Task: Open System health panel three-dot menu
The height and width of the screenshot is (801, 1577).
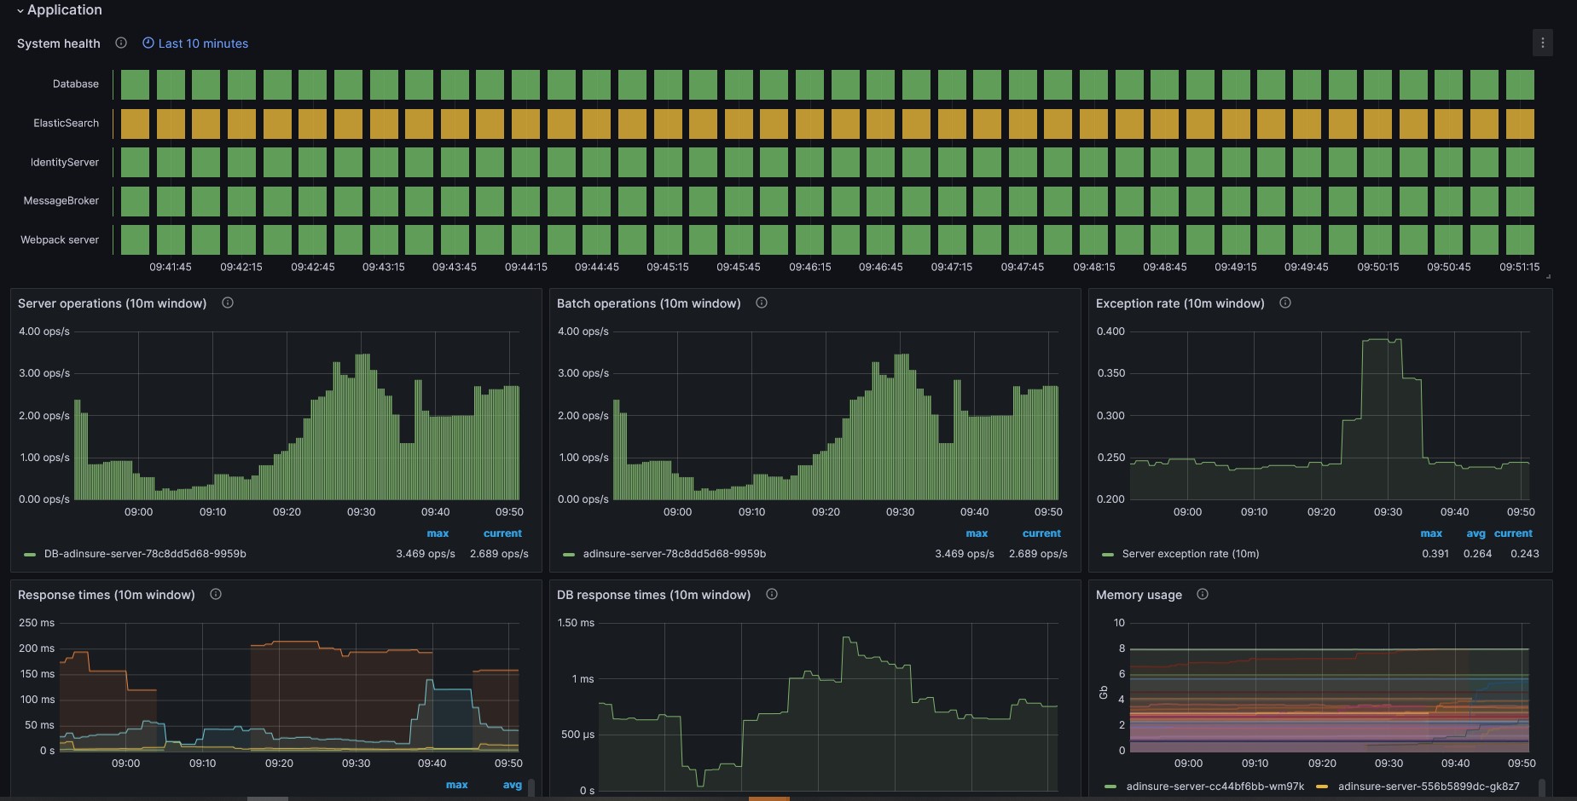Action: [1542, 43]
